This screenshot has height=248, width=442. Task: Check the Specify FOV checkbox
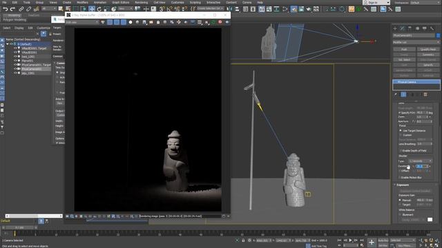(x=399, y=112)
